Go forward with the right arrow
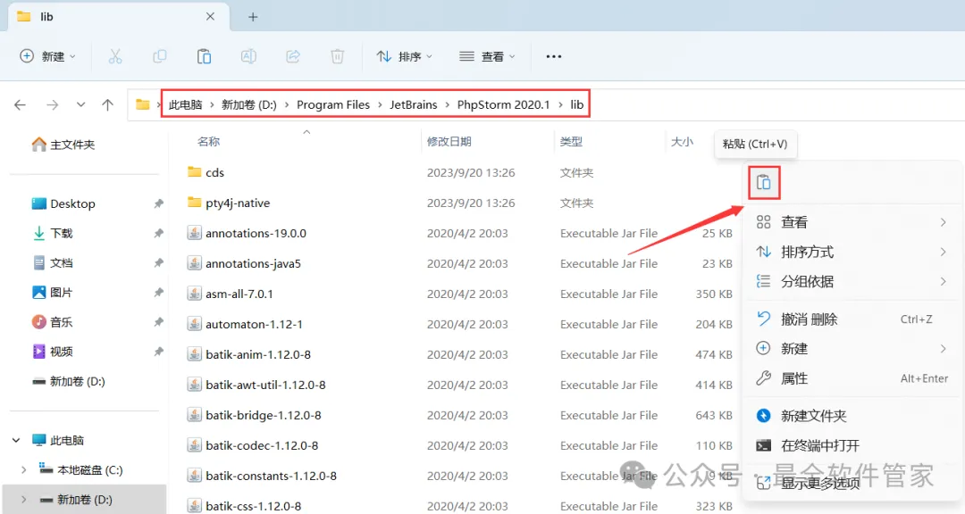This screenshot has width=965, height=514. point(53,105)
